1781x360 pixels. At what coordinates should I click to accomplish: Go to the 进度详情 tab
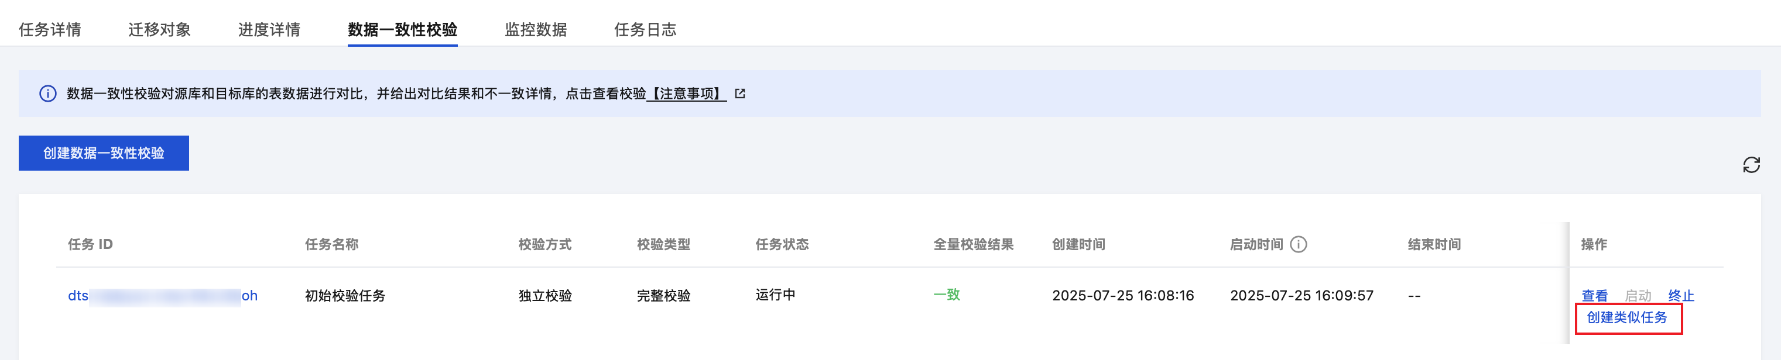[x=269, y=30]
